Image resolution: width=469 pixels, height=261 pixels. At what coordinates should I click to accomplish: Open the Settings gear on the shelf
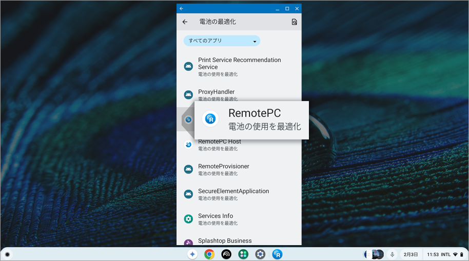click(260, 254)
